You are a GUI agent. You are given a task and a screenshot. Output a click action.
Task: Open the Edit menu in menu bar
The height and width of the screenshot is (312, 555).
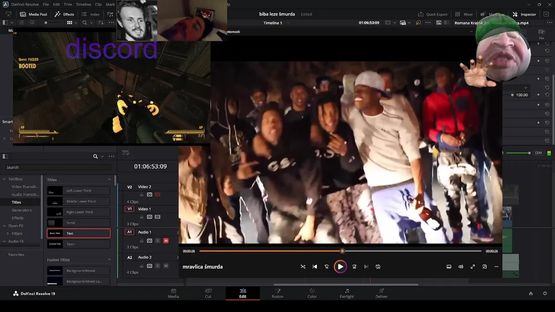coord(56,4)
